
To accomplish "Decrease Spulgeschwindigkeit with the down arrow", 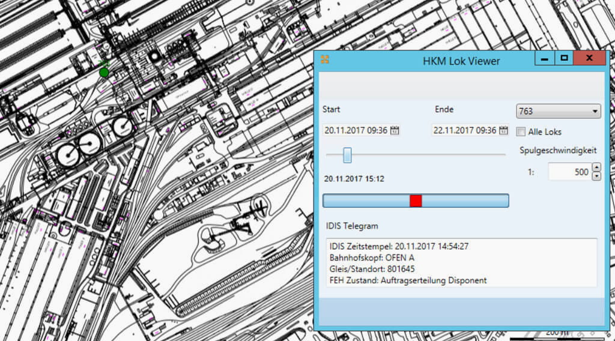I will pyautogui.click(x=596, y=177).
